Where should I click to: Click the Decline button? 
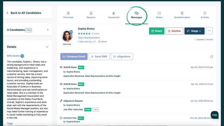pos(175,31)
